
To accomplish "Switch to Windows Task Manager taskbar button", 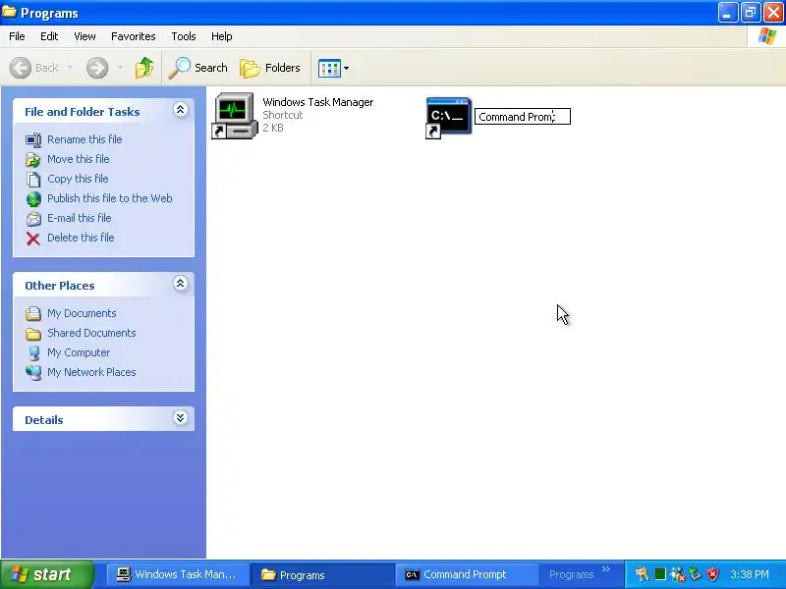I will [177, 574].
